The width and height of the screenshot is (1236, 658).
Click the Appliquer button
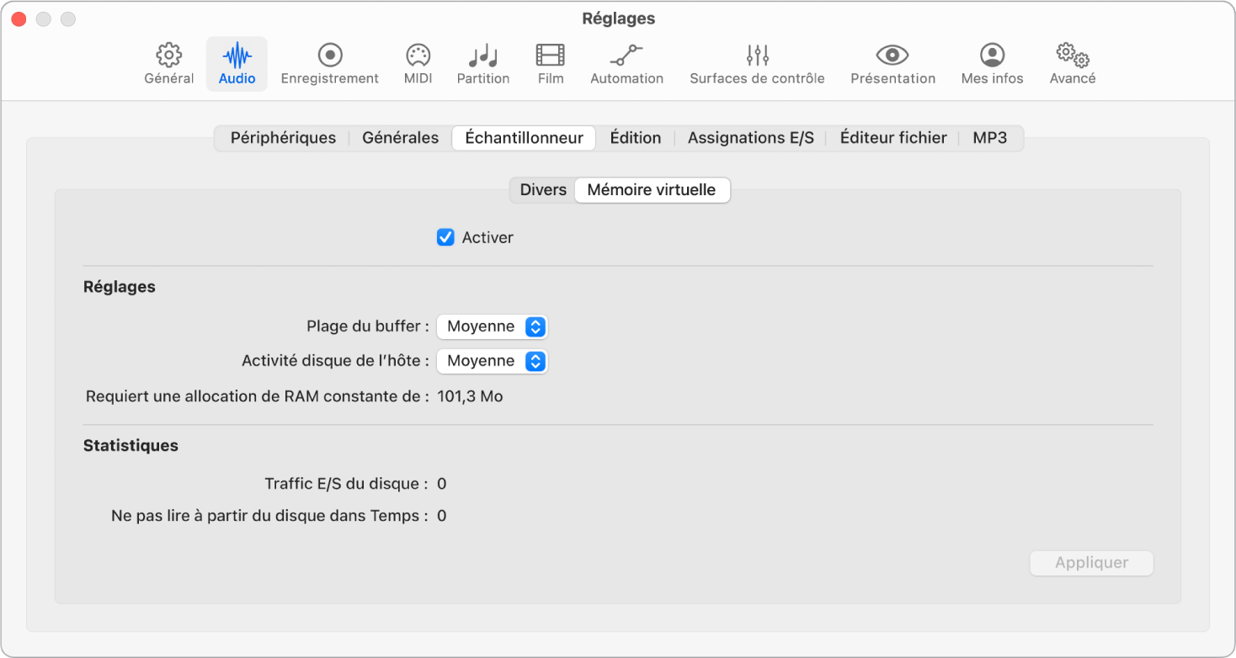pos(1091,563)
